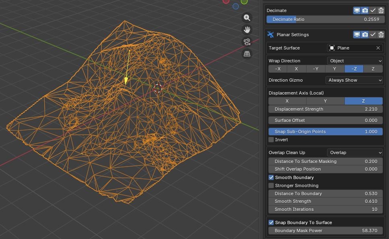This screenshot has width=389, height=239.
Task: Expand the Direction Gizmo Always Show dropdown
Action: (354, 80)
